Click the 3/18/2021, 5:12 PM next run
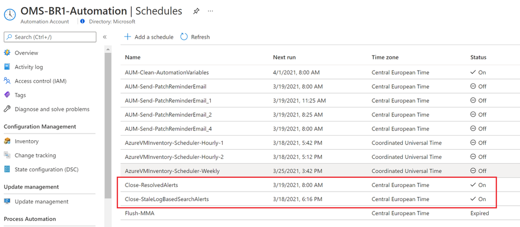 point(297,156)
